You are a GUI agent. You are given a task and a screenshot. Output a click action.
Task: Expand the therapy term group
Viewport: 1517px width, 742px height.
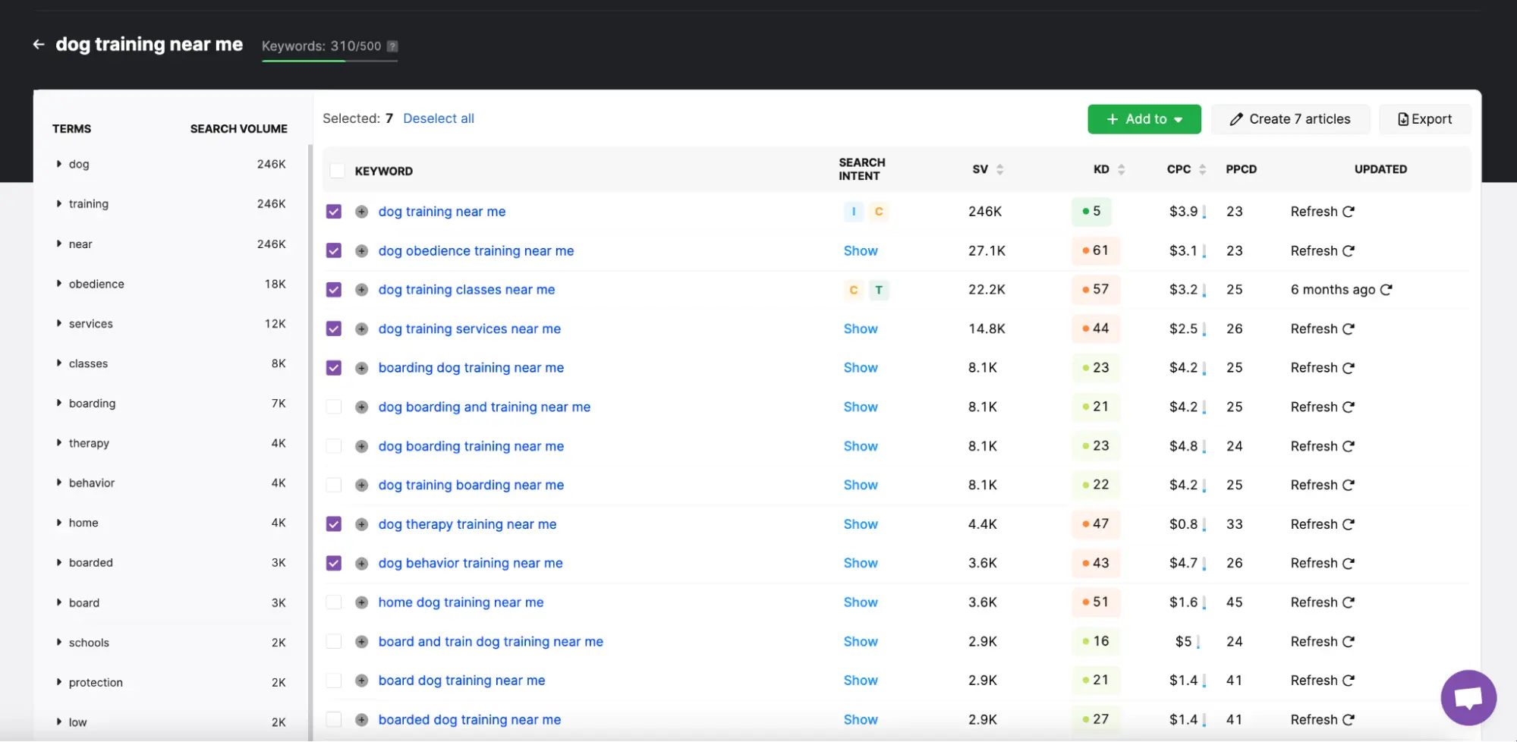pos(59,443)
